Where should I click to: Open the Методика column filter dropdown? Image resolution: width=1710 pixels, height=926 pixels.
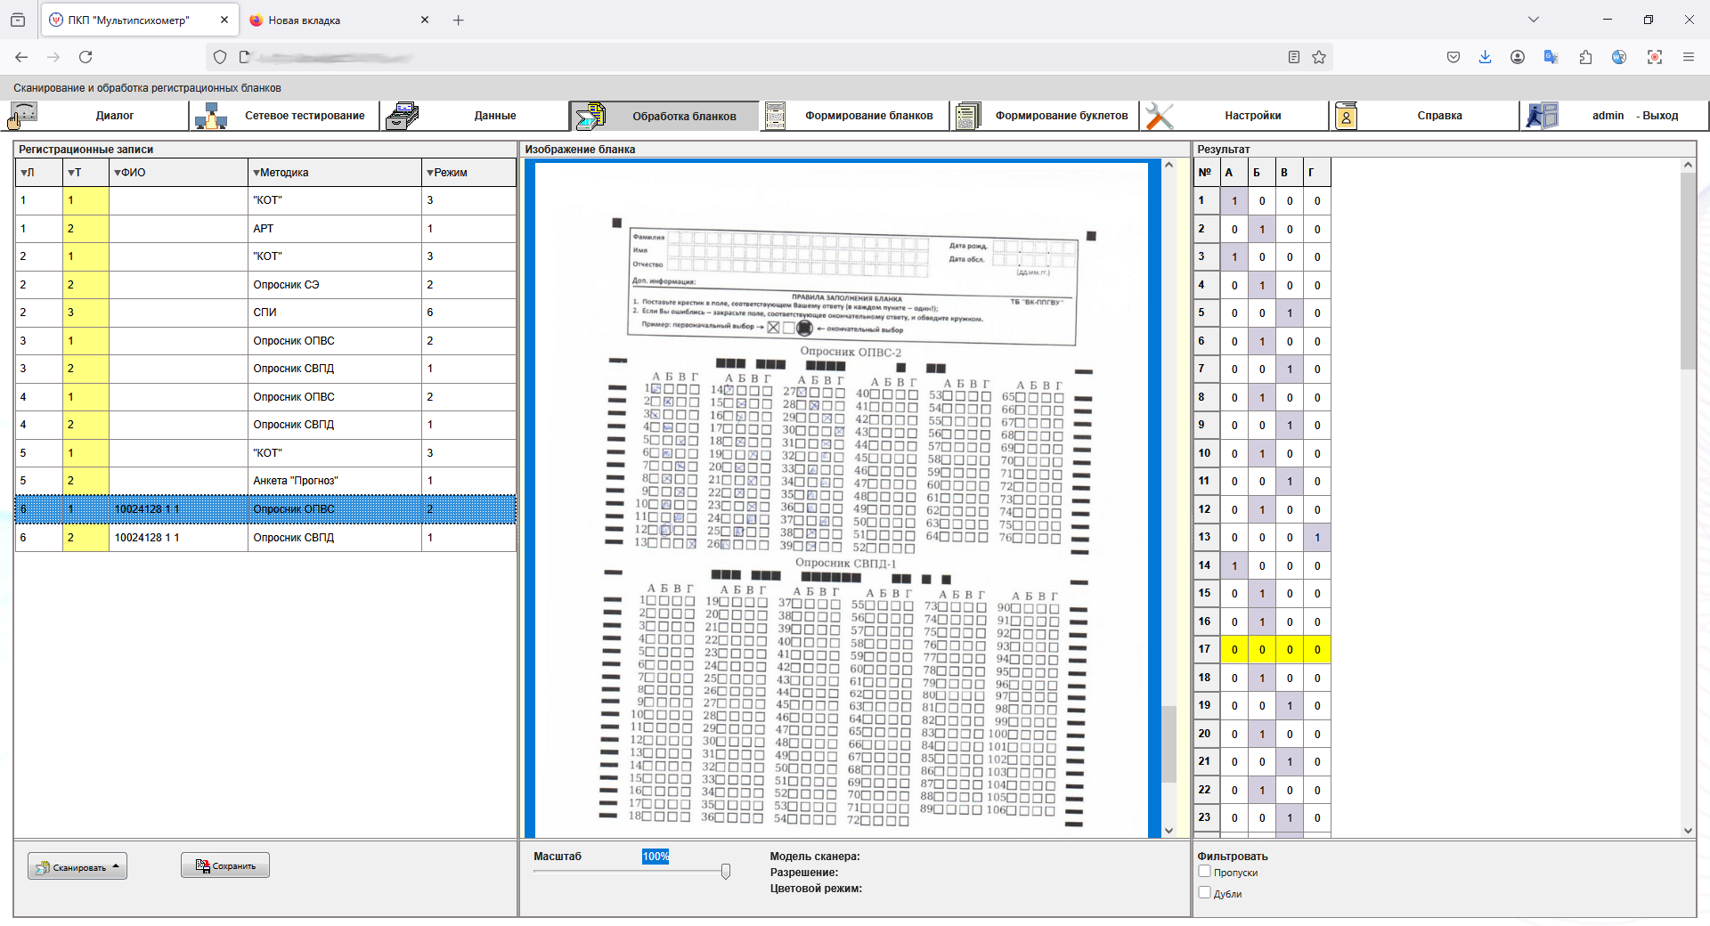click(256, 173)
